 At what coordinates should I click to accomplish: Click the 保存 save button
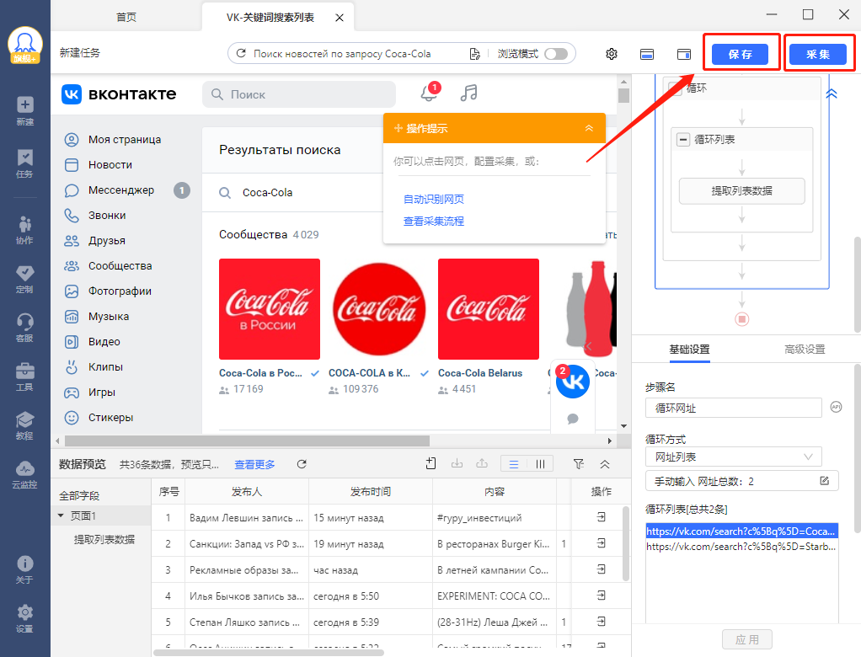click(740, 54)
